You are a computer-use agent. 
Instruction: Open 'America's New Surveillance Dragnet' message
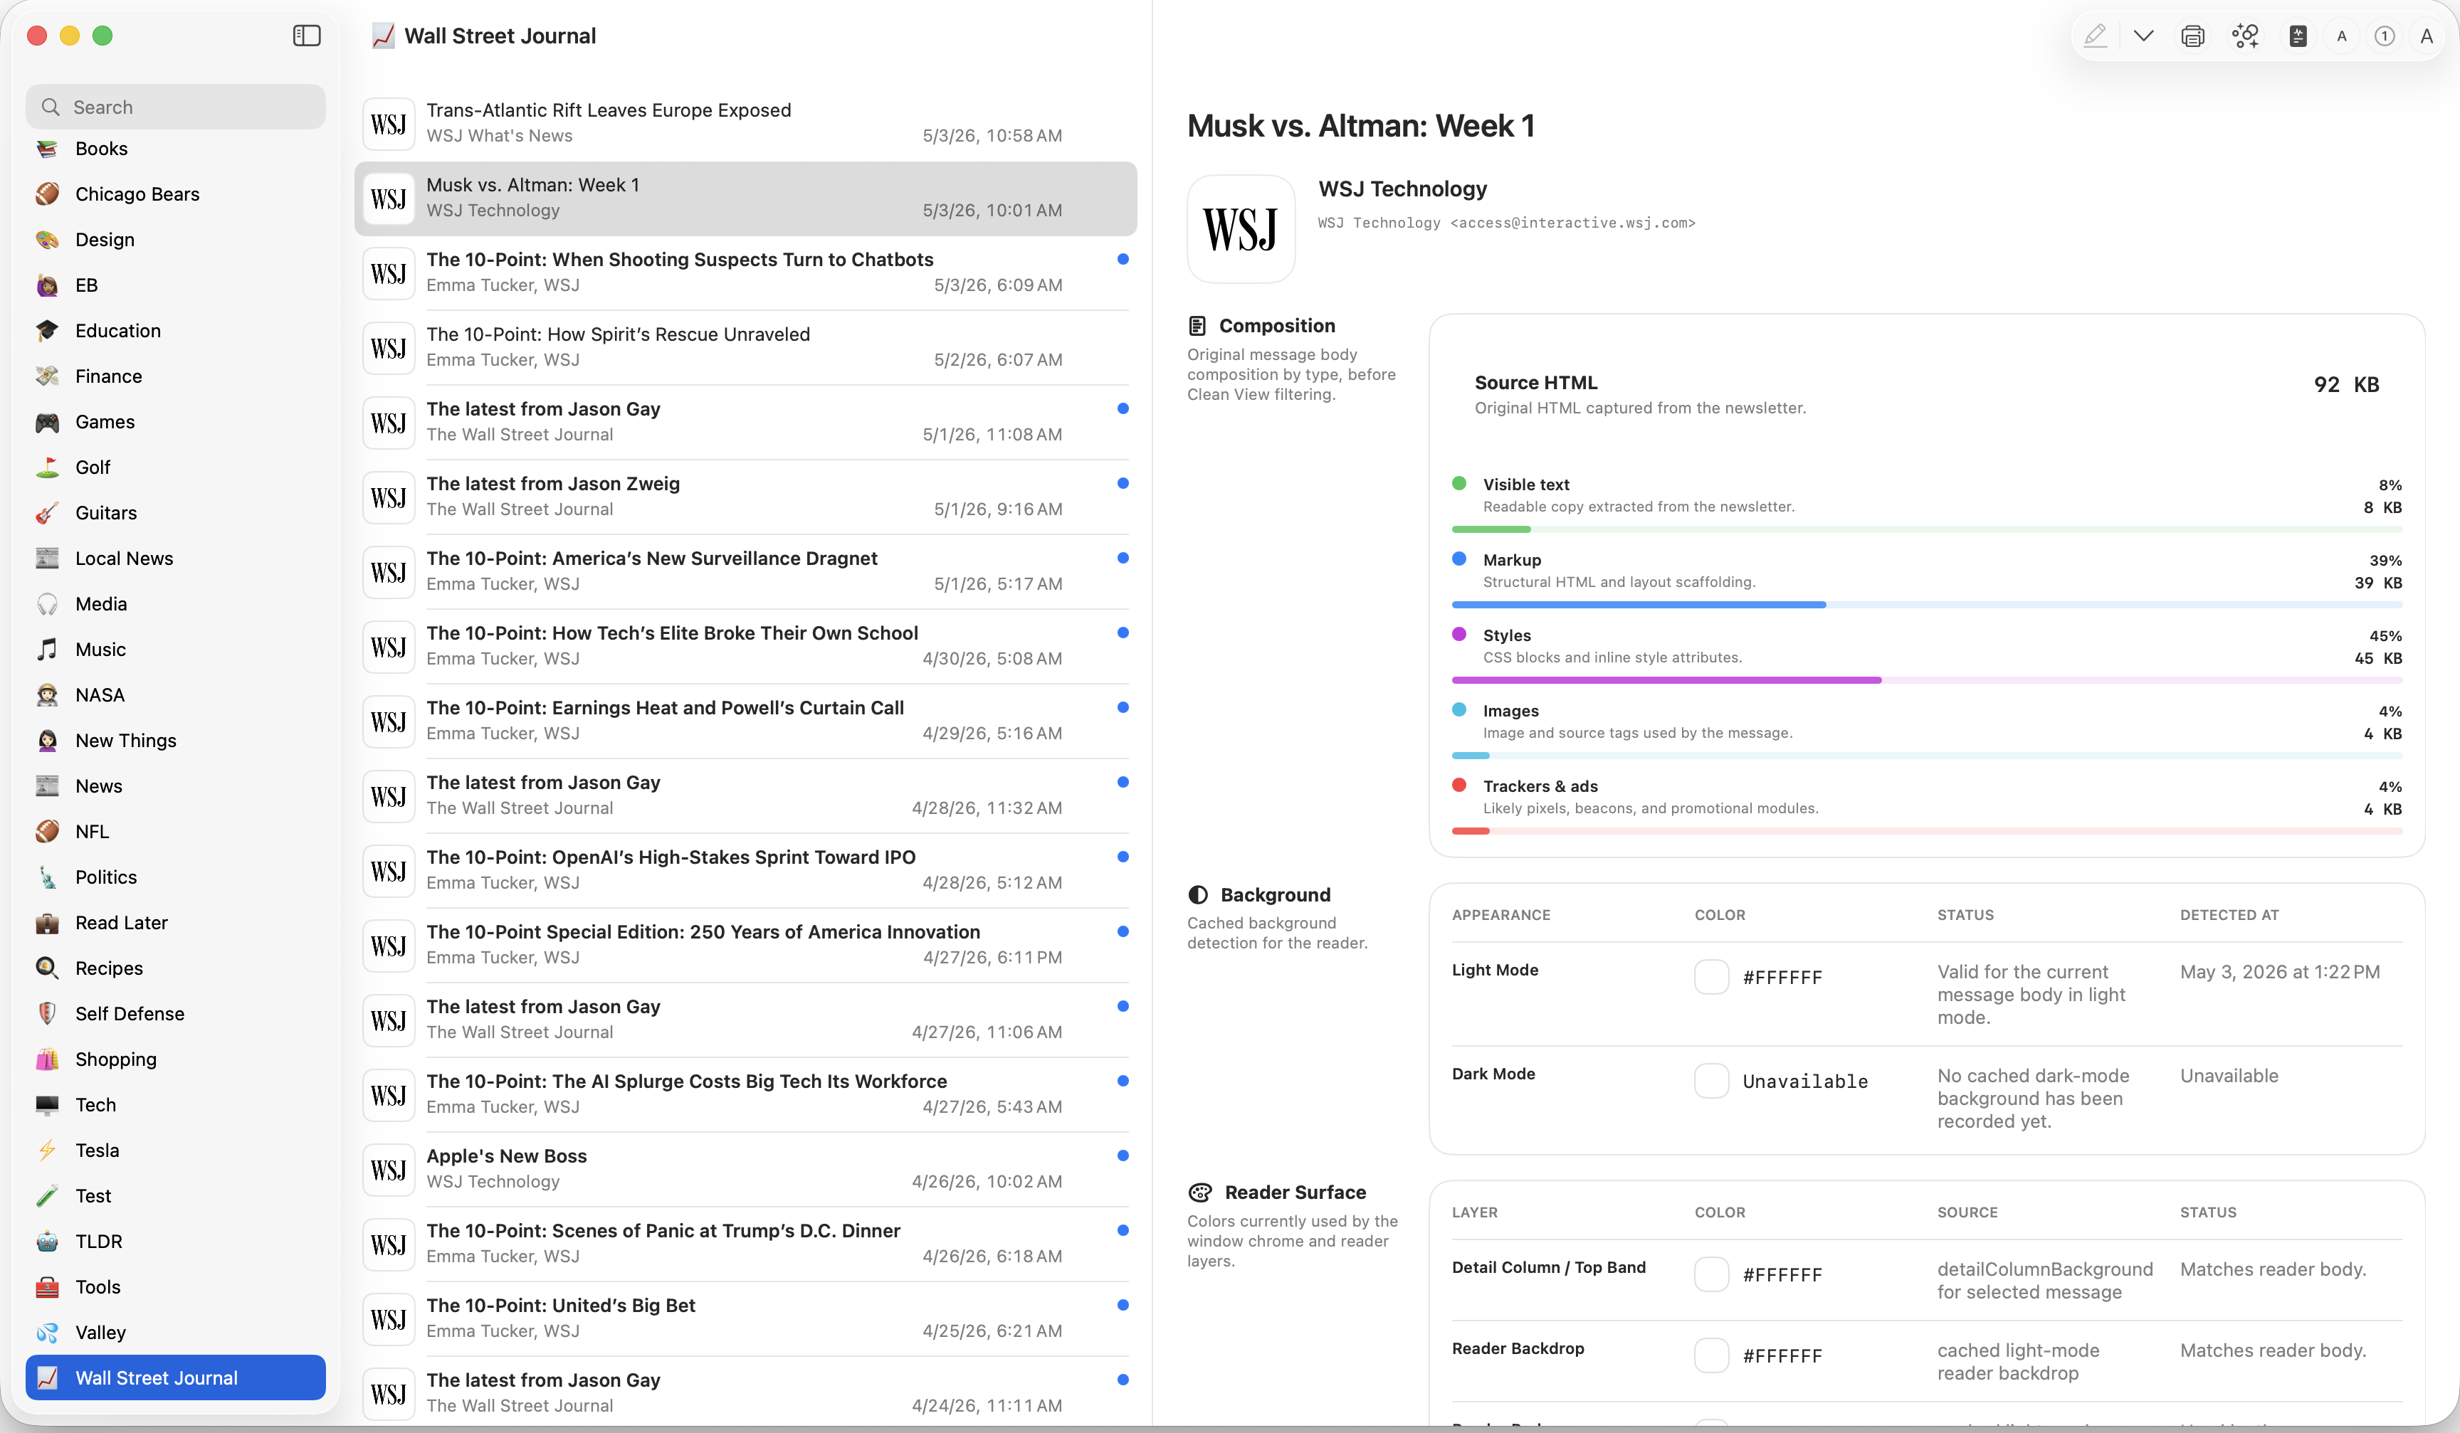tap(746, 571)
